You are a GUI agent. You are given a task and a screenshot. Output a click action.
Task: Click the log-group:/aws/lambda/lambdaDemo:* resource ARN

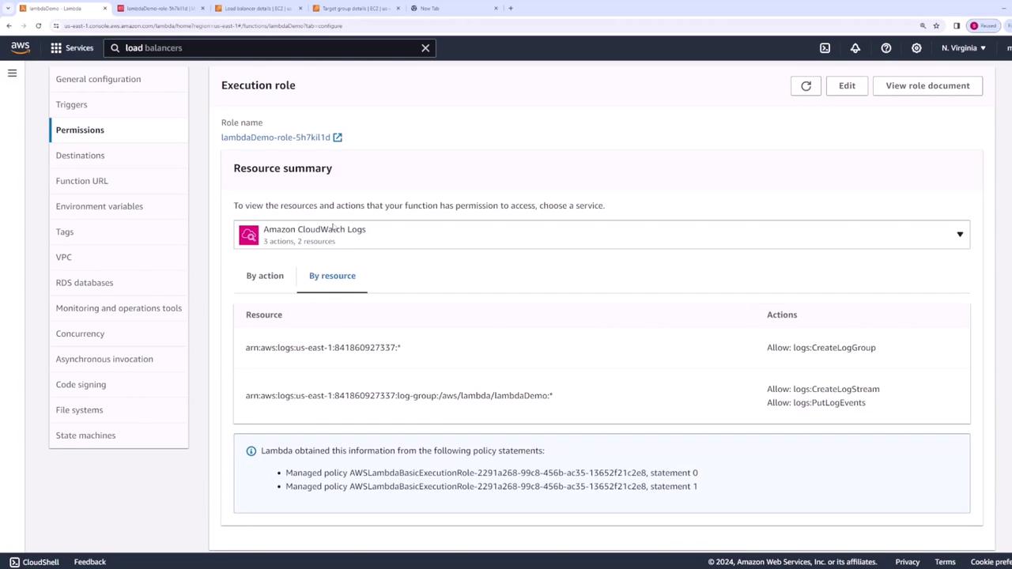[399, 396]
